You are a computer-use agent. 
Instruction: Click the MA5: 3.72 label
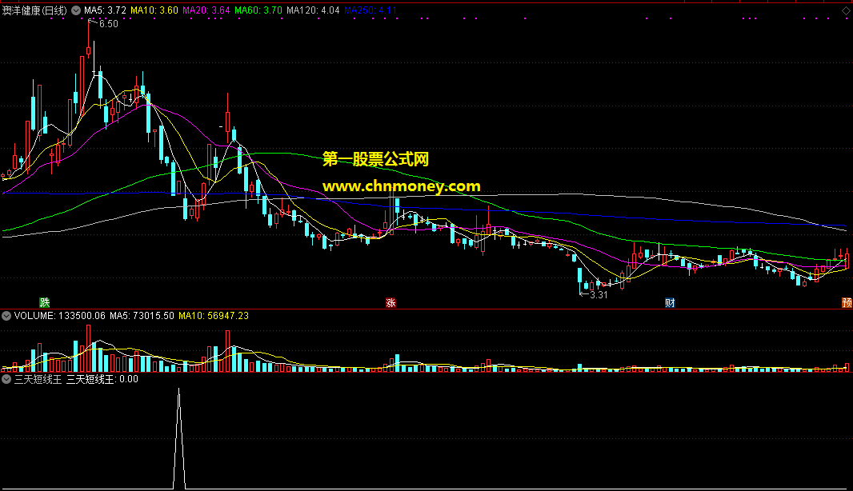pyautogui.click(x=105, y=10)
